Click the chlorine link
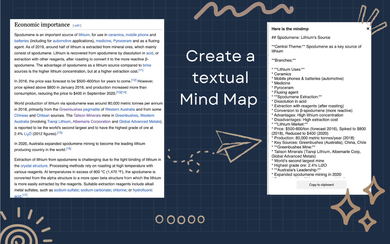The image size is (390, 244). click(119, 190)
